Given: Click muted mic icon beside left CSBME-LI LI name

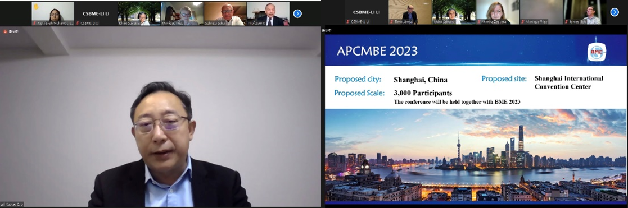Looking at the screenshot, I should click(x=78, y=23).
